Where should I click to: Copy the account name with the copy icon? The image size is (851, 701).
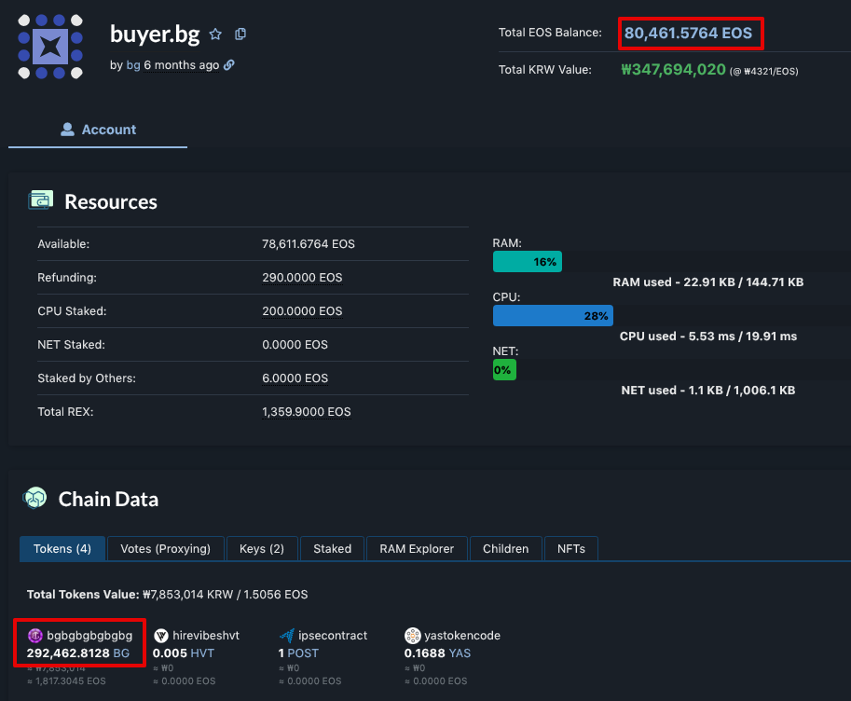click(x=240, y=34)
